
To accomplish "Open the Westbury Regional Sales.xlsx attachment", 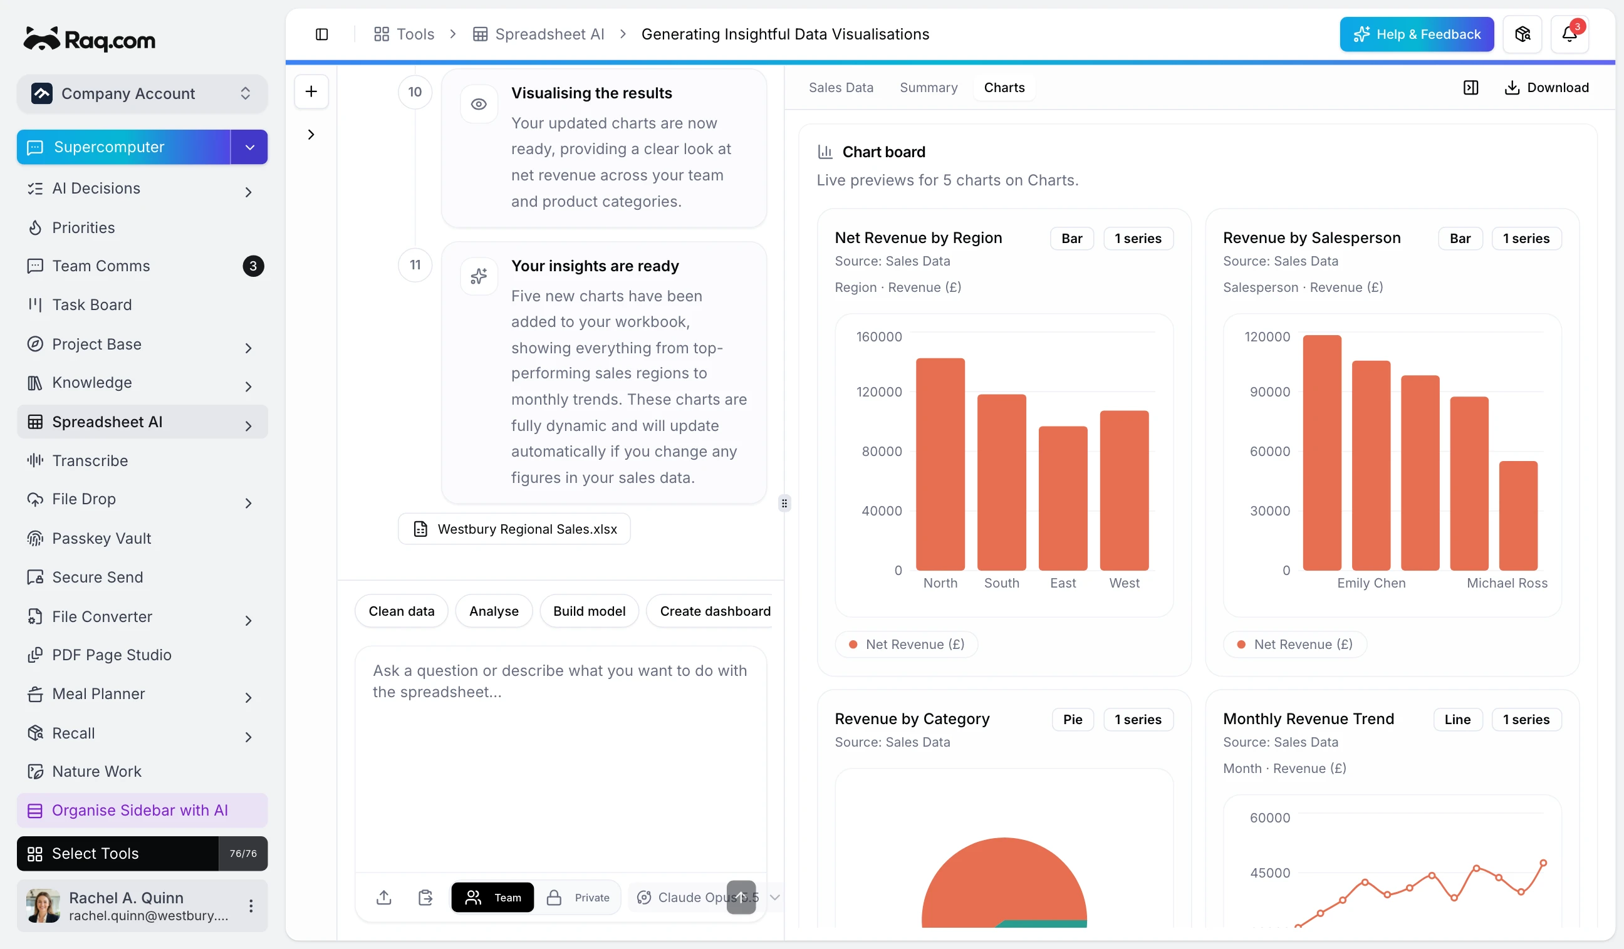I will click(x=514, y=529).
